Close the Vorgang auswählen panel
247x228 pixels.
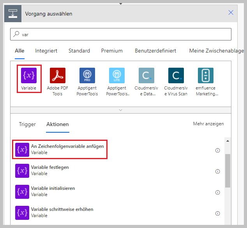click(x=231, y=12)
